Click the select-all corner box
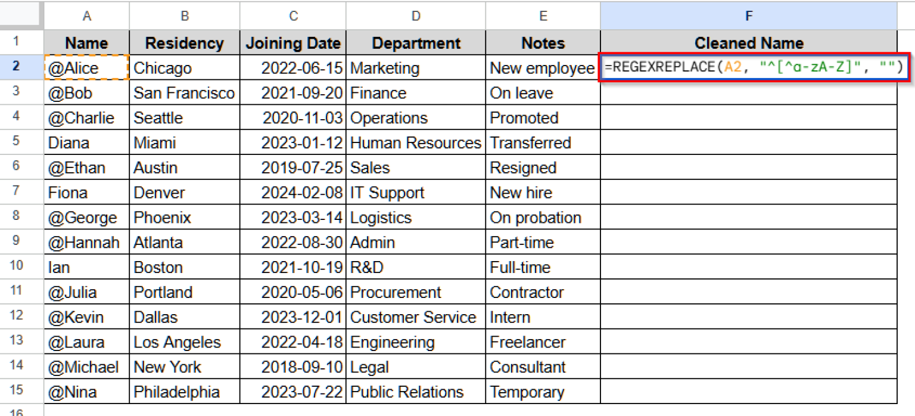 [x=21, y=17]
